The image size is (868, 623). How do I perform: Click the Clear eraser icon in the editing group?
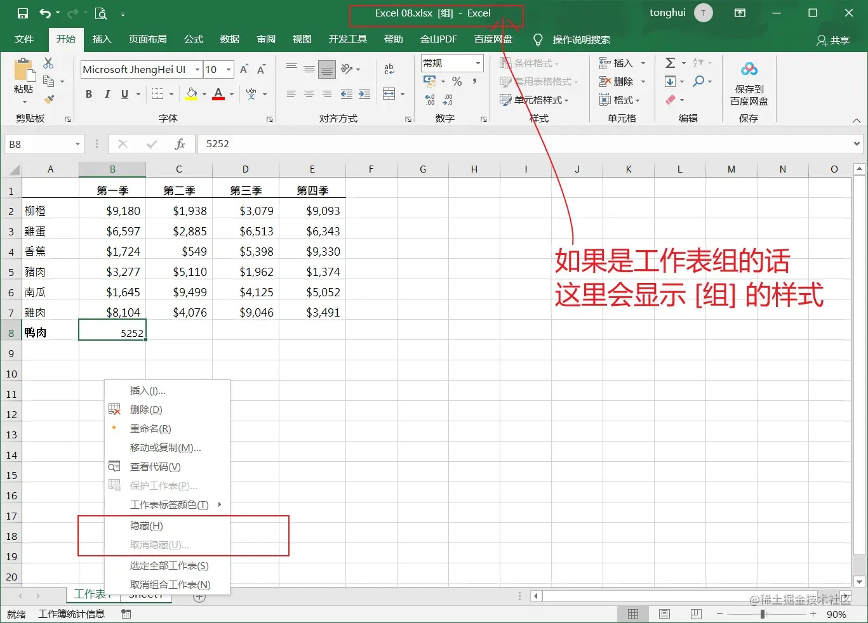(671, 100)
